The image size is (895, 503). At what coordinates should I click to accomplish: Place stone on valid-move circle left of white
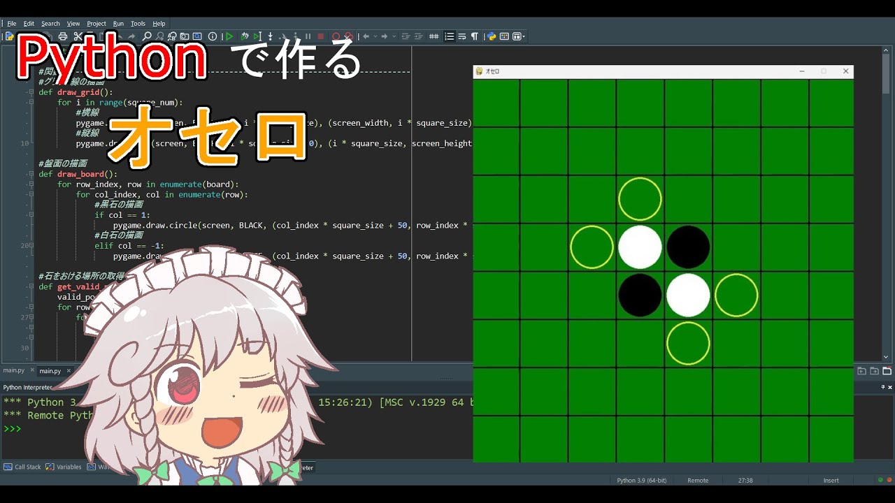pyautogui.click(x=592, y=247)
